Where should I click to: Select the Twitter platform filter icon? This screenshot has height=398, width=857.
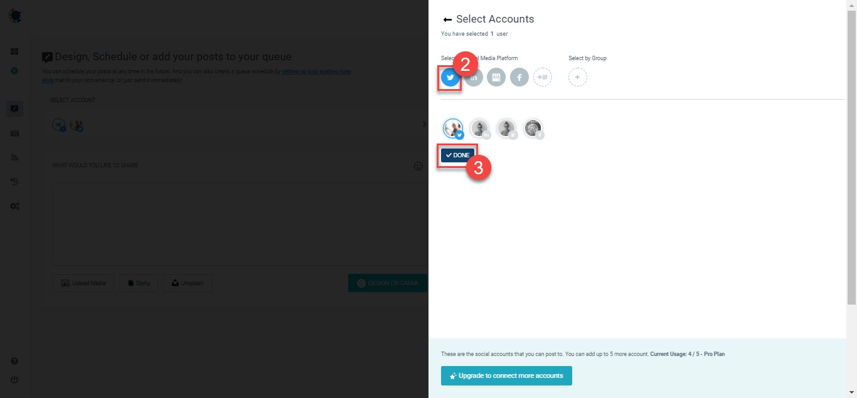point(450,78)
